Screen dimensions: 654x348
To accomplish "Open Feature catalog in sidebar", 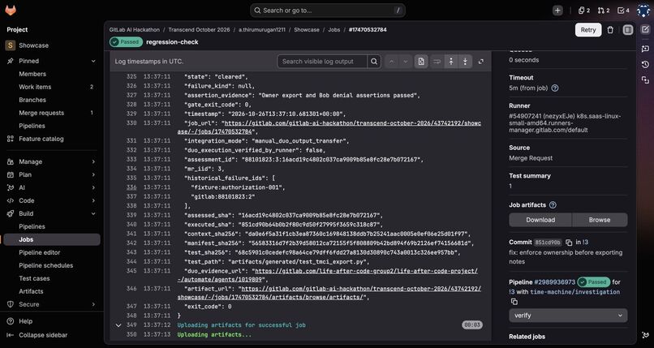I will tap(41, 139).
